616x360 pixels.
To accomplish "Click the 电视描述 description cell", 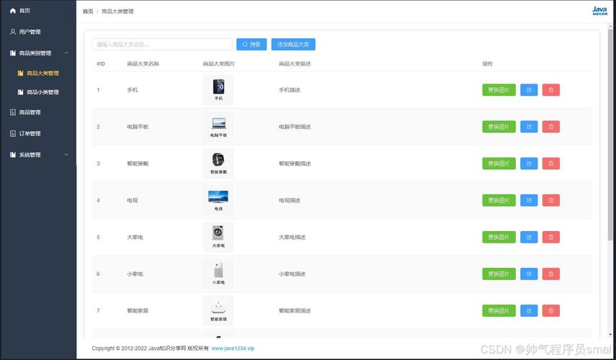I will (x=290, y=200).
